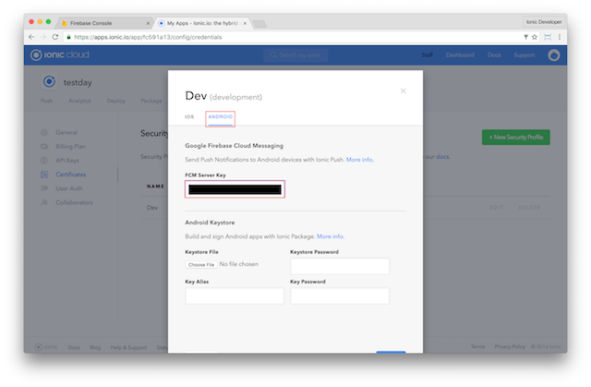Viewport: 591px width, 387px height.
Task: Bookmark page with star icon
Action: [537, 36]
